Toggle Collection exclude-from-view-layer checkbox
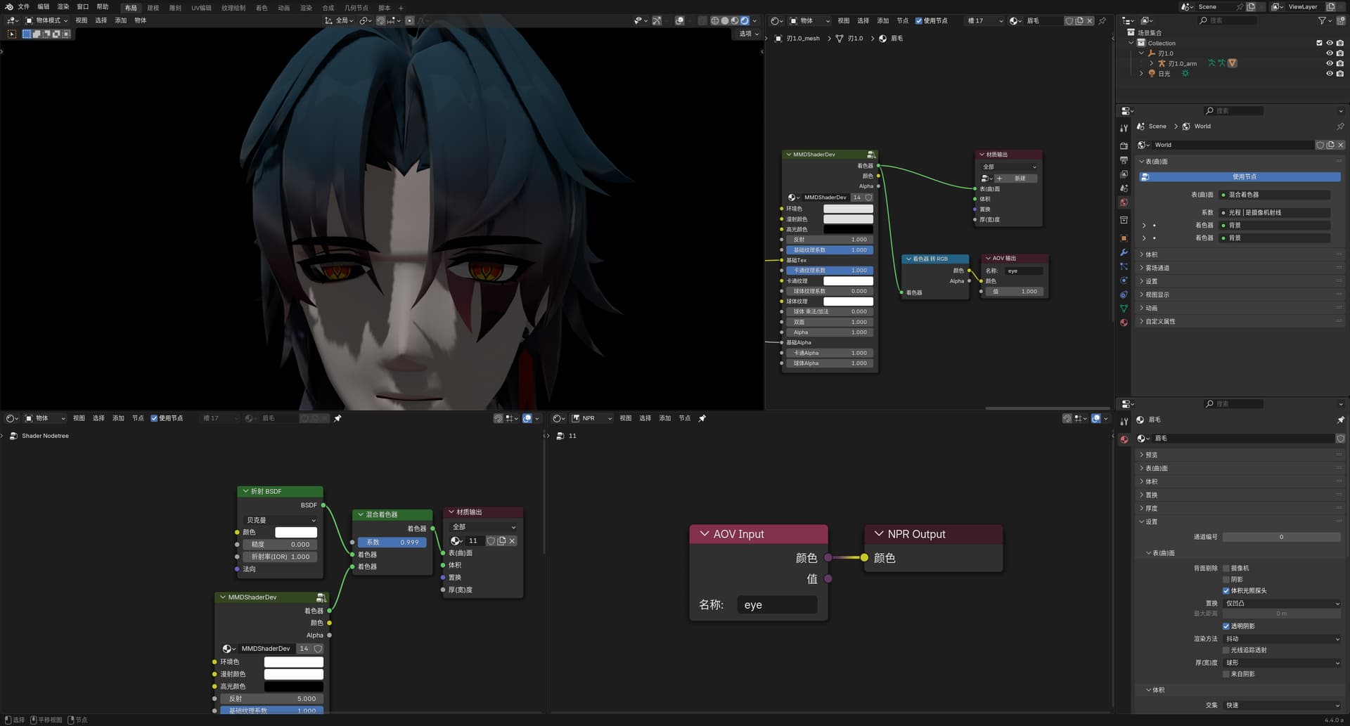 click(1319, 43)
